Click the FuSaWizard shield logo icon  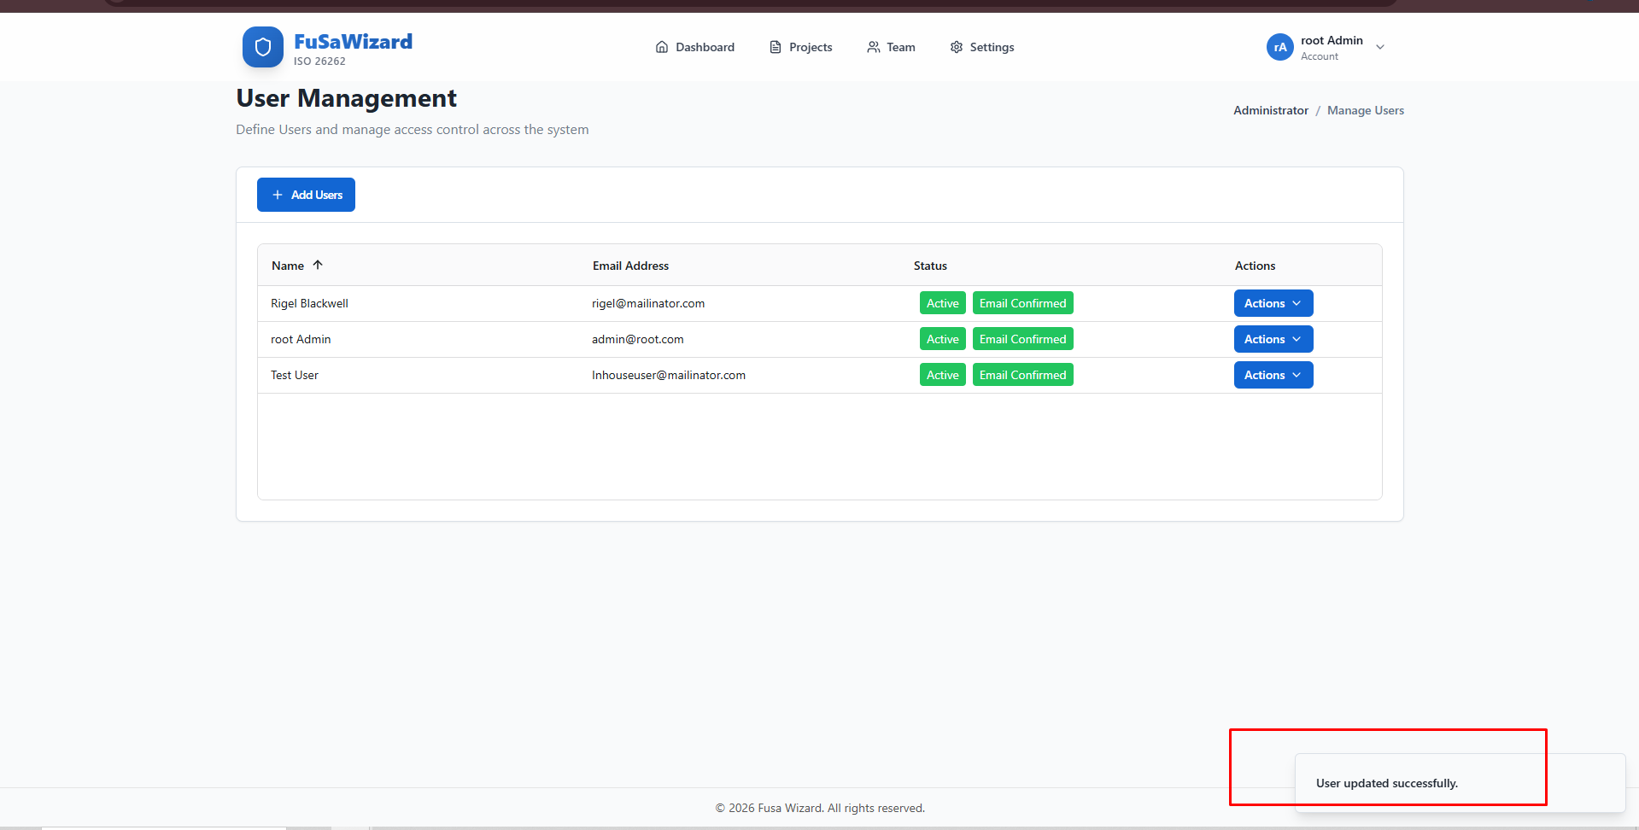[x=262, y=47]
